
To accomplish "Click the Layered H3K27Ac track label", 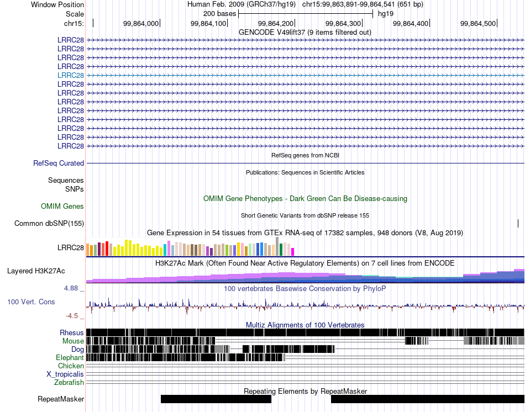I will (36, 271).
